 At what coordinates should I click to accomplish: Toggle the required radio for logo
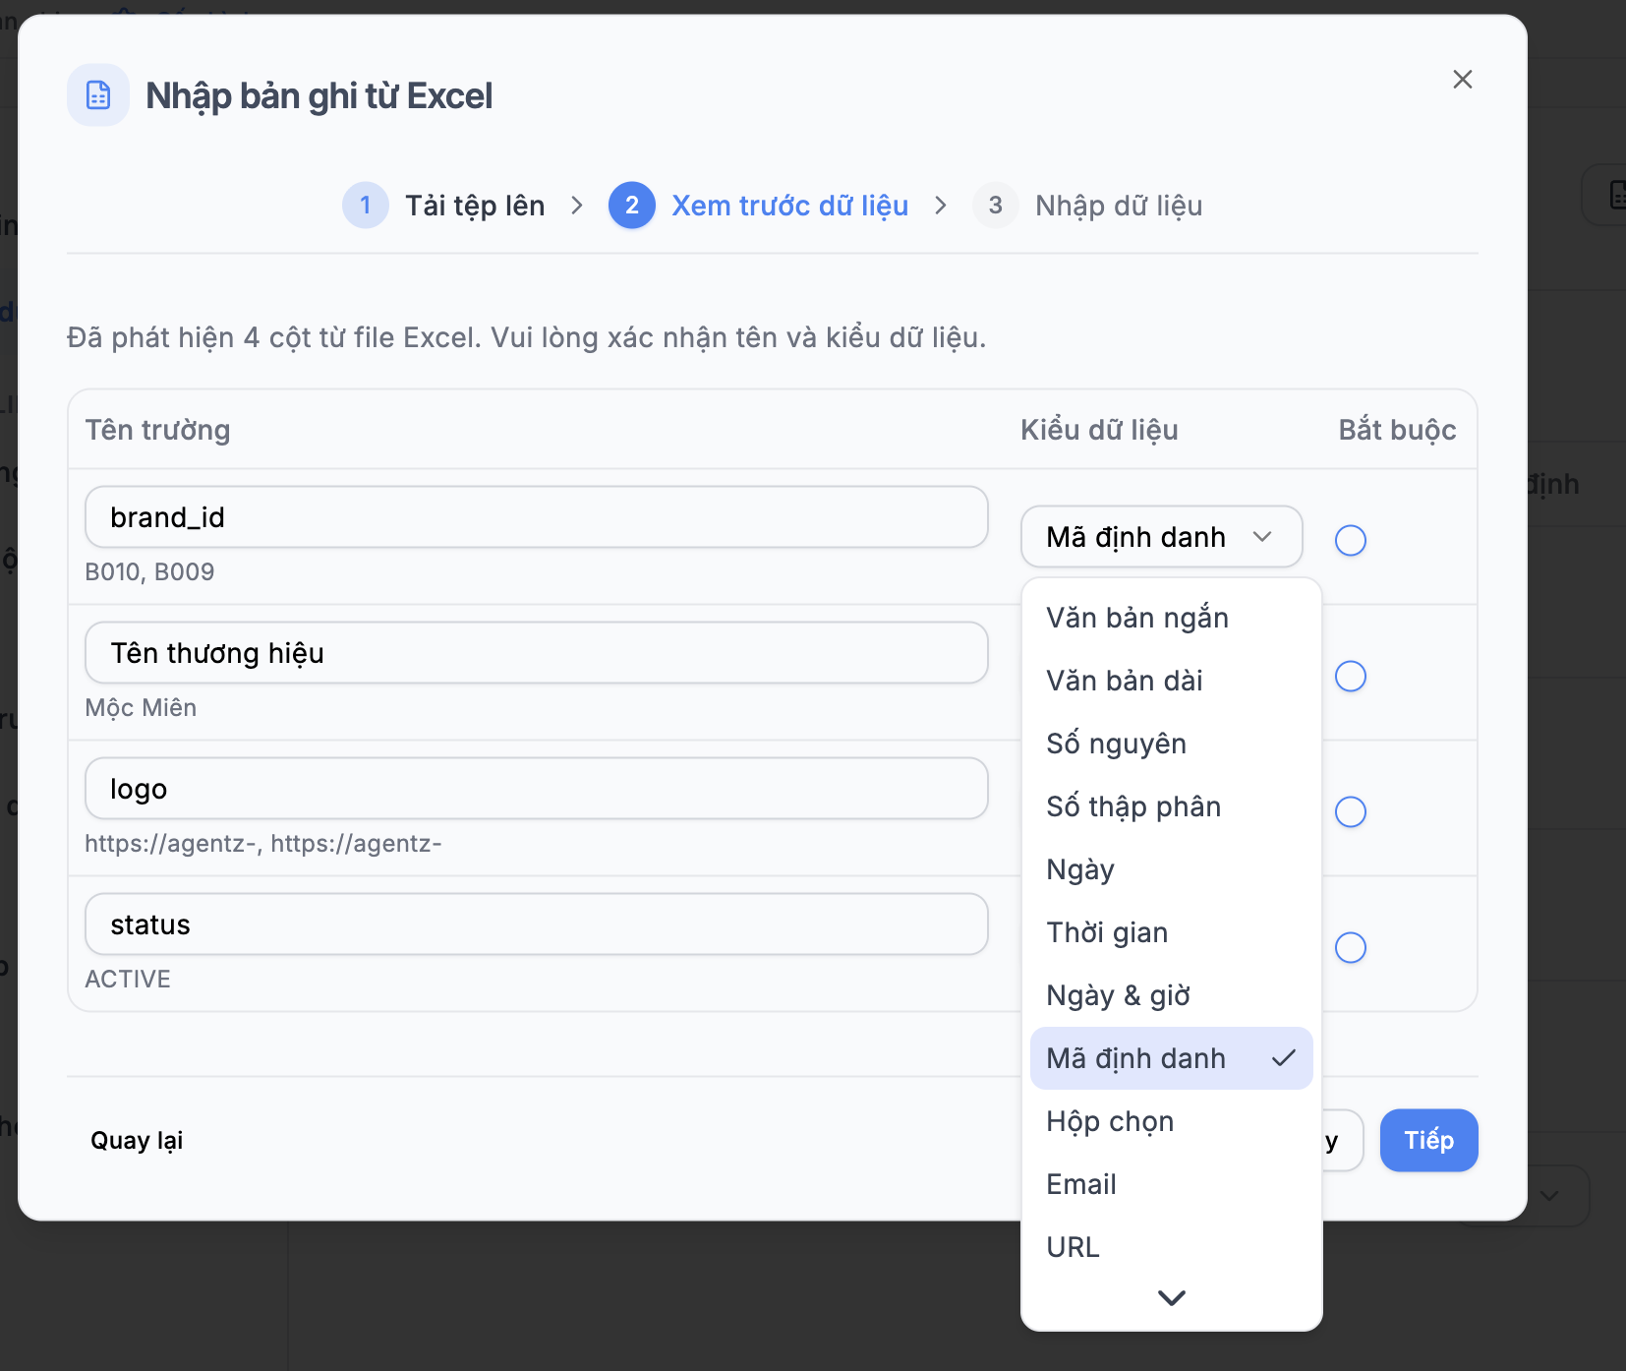(1351, 812)
